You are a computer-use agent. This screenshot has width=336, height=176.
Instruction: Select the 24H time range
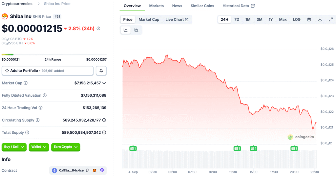tap(224, 19)
